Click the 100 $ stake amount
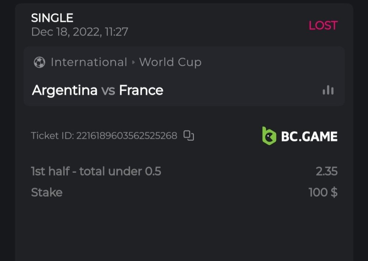Viewport: 368px width, 261px height. point(323,192)
